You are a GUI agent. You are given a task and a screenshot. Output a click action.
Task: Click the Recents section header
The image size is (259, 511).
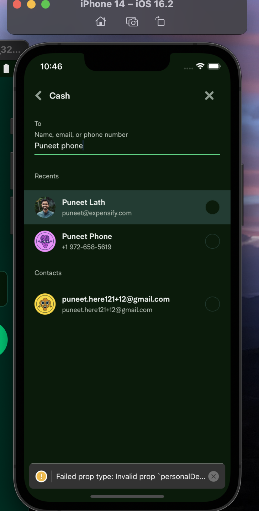point(47,176)
